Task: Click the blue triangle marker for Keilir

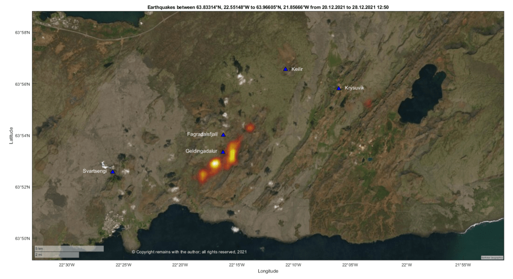Action: click(x=285, y=69)
